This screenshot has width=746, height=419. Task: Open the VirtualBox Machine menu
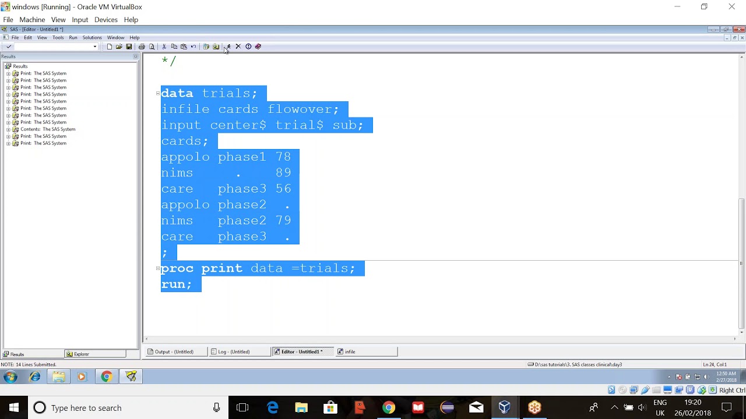32,20
